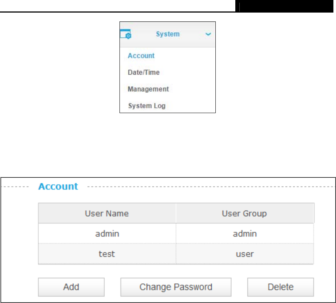Select the test user name cell

pos(107,254)
